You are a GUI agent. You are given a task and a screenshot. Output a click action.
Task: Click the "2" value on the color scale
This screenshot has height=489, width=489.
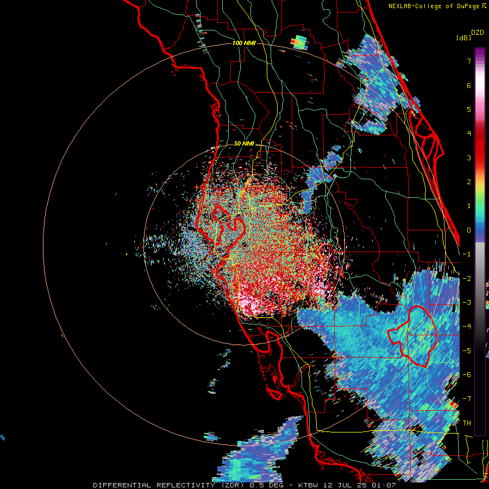click(x=469, y=182)
